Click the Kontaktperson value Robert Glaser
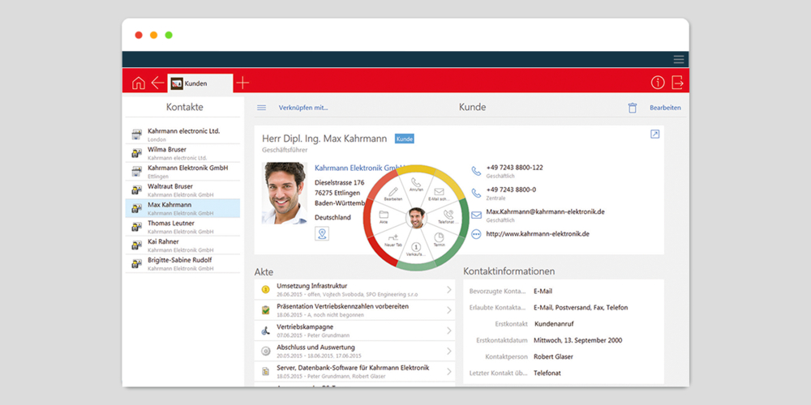The image size is (811, 405). (x=553, y=356)
